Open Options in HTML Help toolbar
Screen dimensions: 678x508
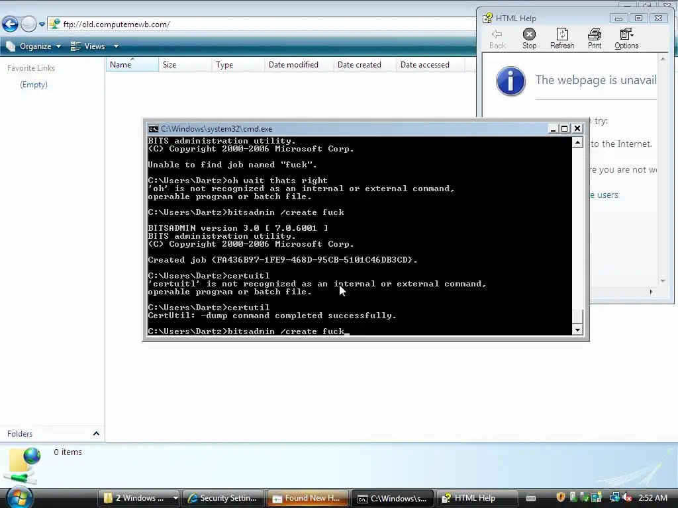[626, 38]
